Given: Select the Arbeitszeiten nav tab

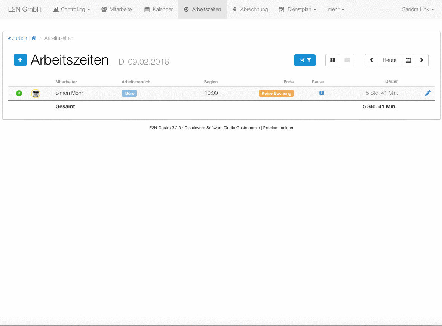Looking at the screenshot, I should pos(202,9).
